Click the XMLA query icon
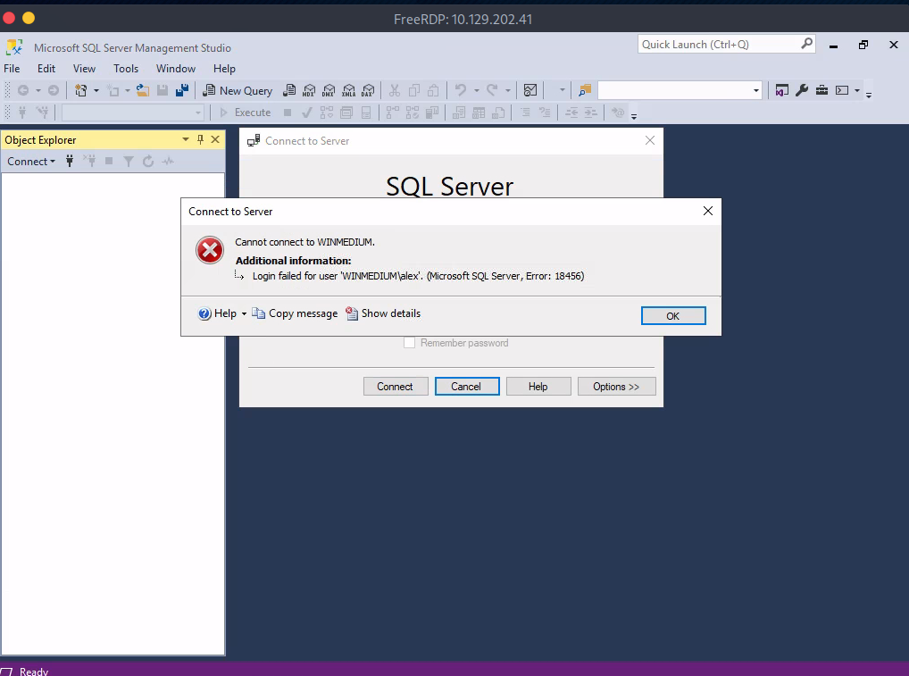Viewport: 909px width, 676px height. pos(348,90)
